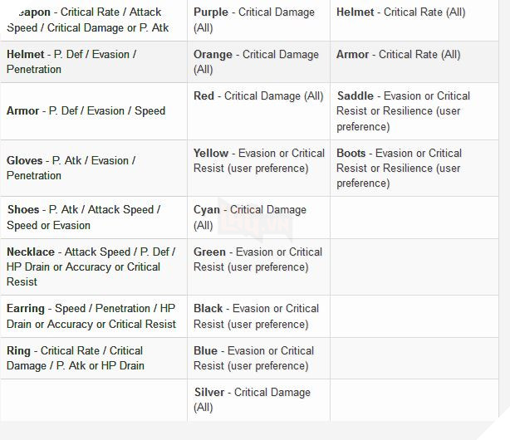Click the Silver Critical Damage cell
The image size is (510, 440).
[252, 399]
